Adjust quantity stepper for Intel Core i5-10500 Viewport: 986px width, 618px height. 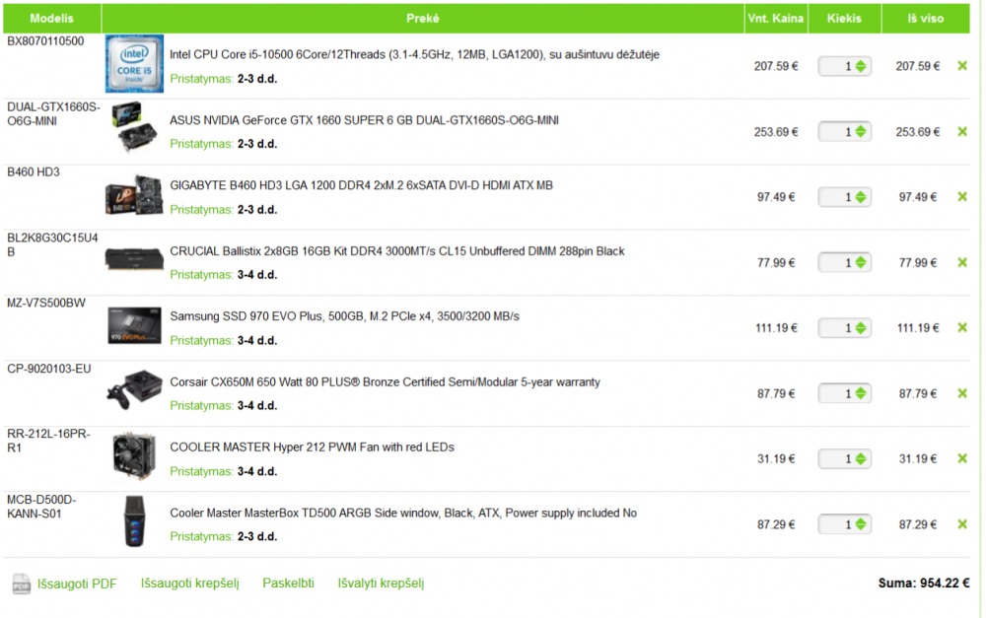pos(861,66)
